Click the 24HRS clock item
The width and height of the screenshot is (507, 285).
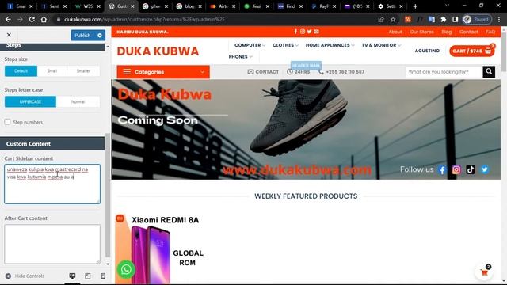(x=298, y=72)
